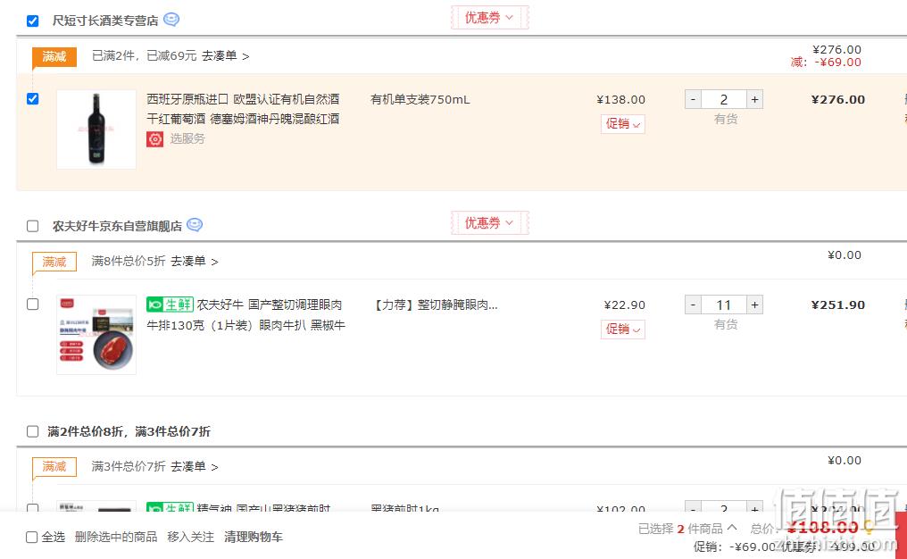Open 去凑单 link next to 满3件总价7折
907x559 pixels.
[x=194, y=467]
